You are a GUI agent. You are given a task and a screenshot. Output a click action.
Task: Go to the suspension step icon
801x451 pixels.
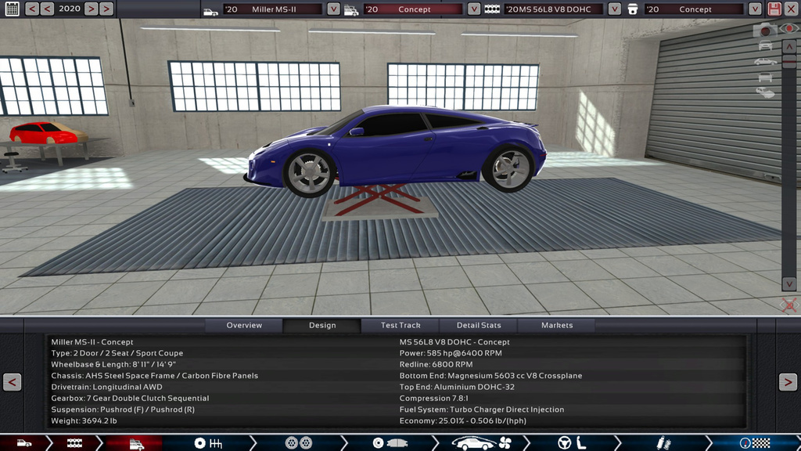(x=663, y=443)
